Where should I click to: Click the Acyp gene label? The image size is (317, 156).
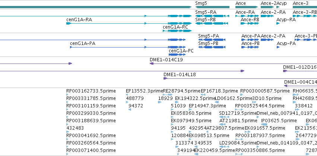[282, 3]
